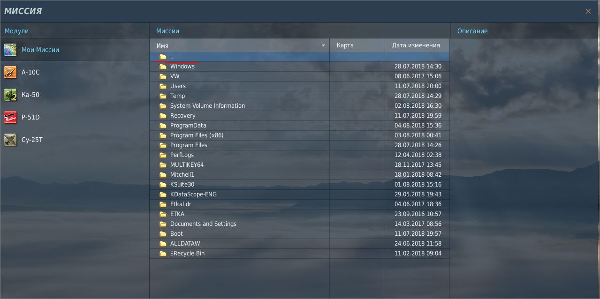Select the VW folder name
Image resolution: width=600 pixels, height=299 pixels.
175,76
